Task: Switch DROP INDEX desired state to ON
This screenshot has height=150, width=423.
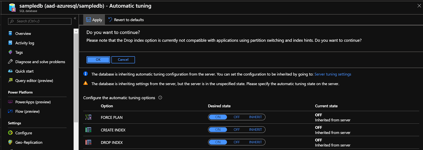Action: (x=218, y=142)
